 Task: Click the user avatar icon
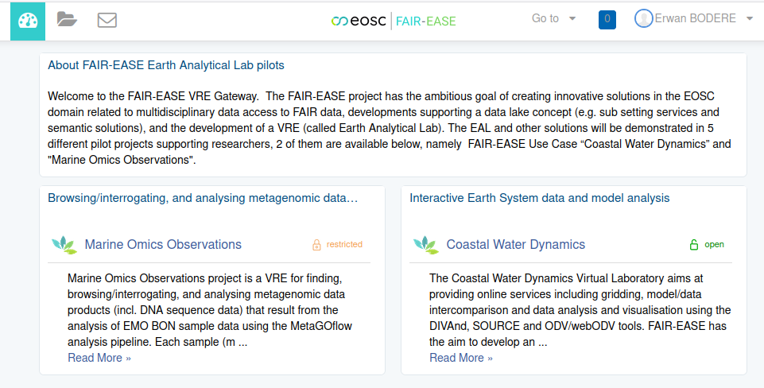tap(643, 18)
